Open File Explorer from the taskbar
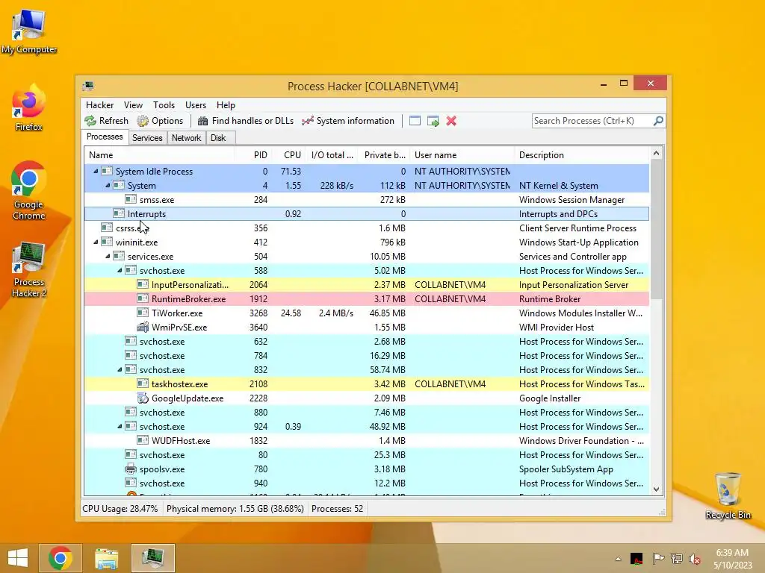765x573 pixels. pos(106,558)
